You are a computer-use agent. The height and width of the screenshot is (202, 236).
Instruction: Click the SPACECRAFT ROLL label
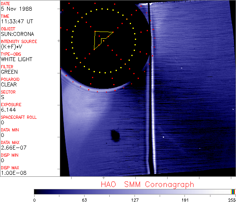click(19, 118)
